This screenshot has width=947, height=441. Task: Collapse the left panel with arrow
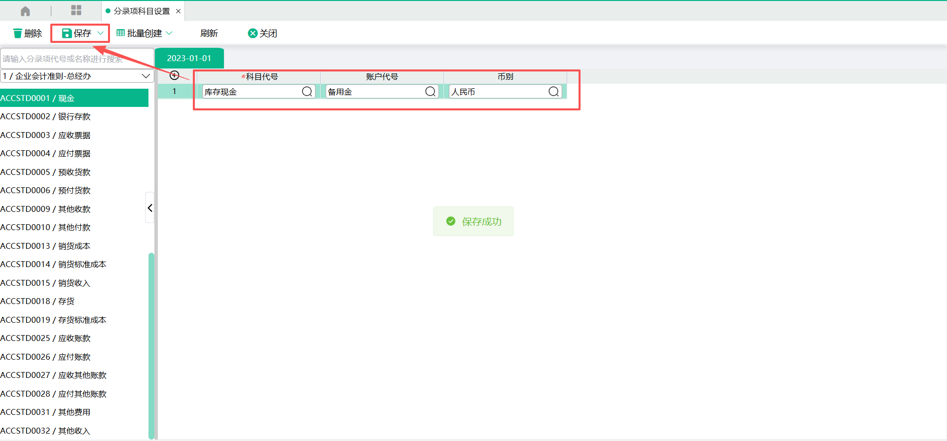[150, 208]
